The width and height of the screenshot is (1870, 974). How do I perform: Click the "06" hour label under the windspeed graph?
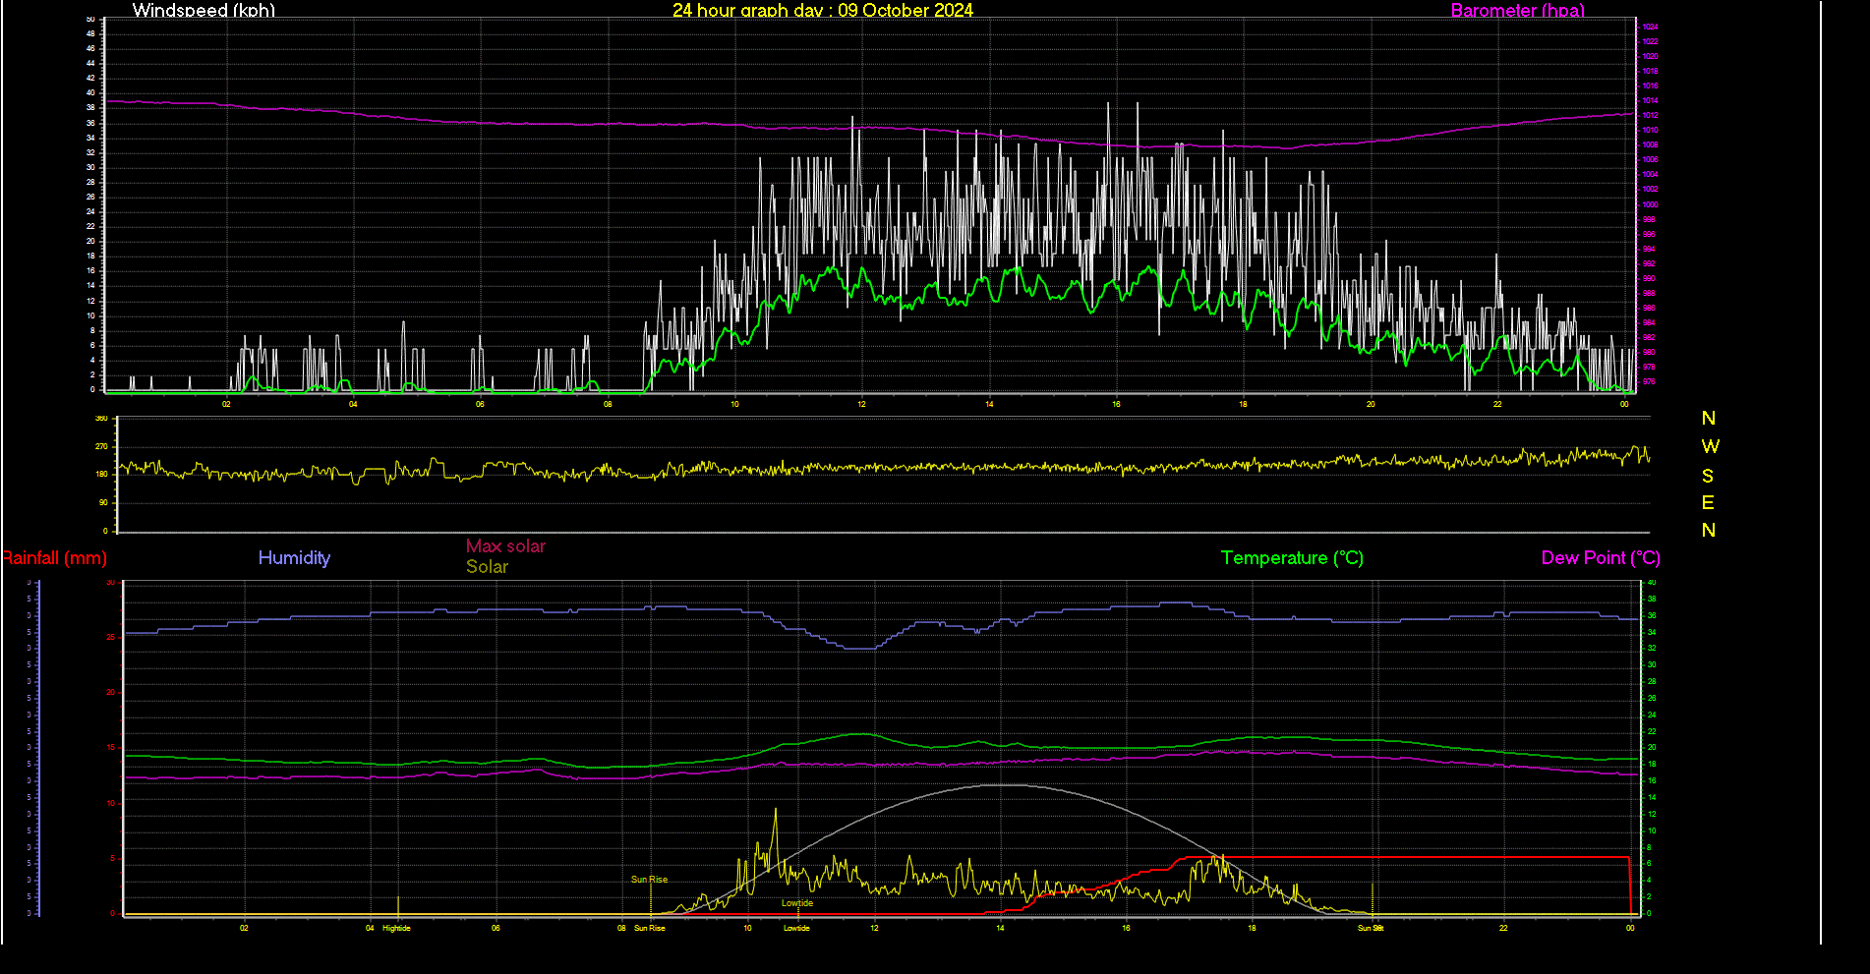[480, 404]
